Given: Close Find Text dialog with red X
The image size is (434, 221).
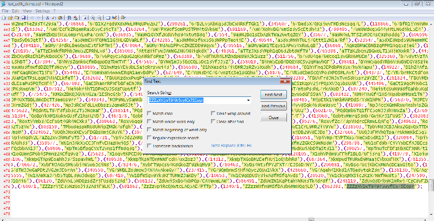Looking at the screenshot, I should coord(284,81).
